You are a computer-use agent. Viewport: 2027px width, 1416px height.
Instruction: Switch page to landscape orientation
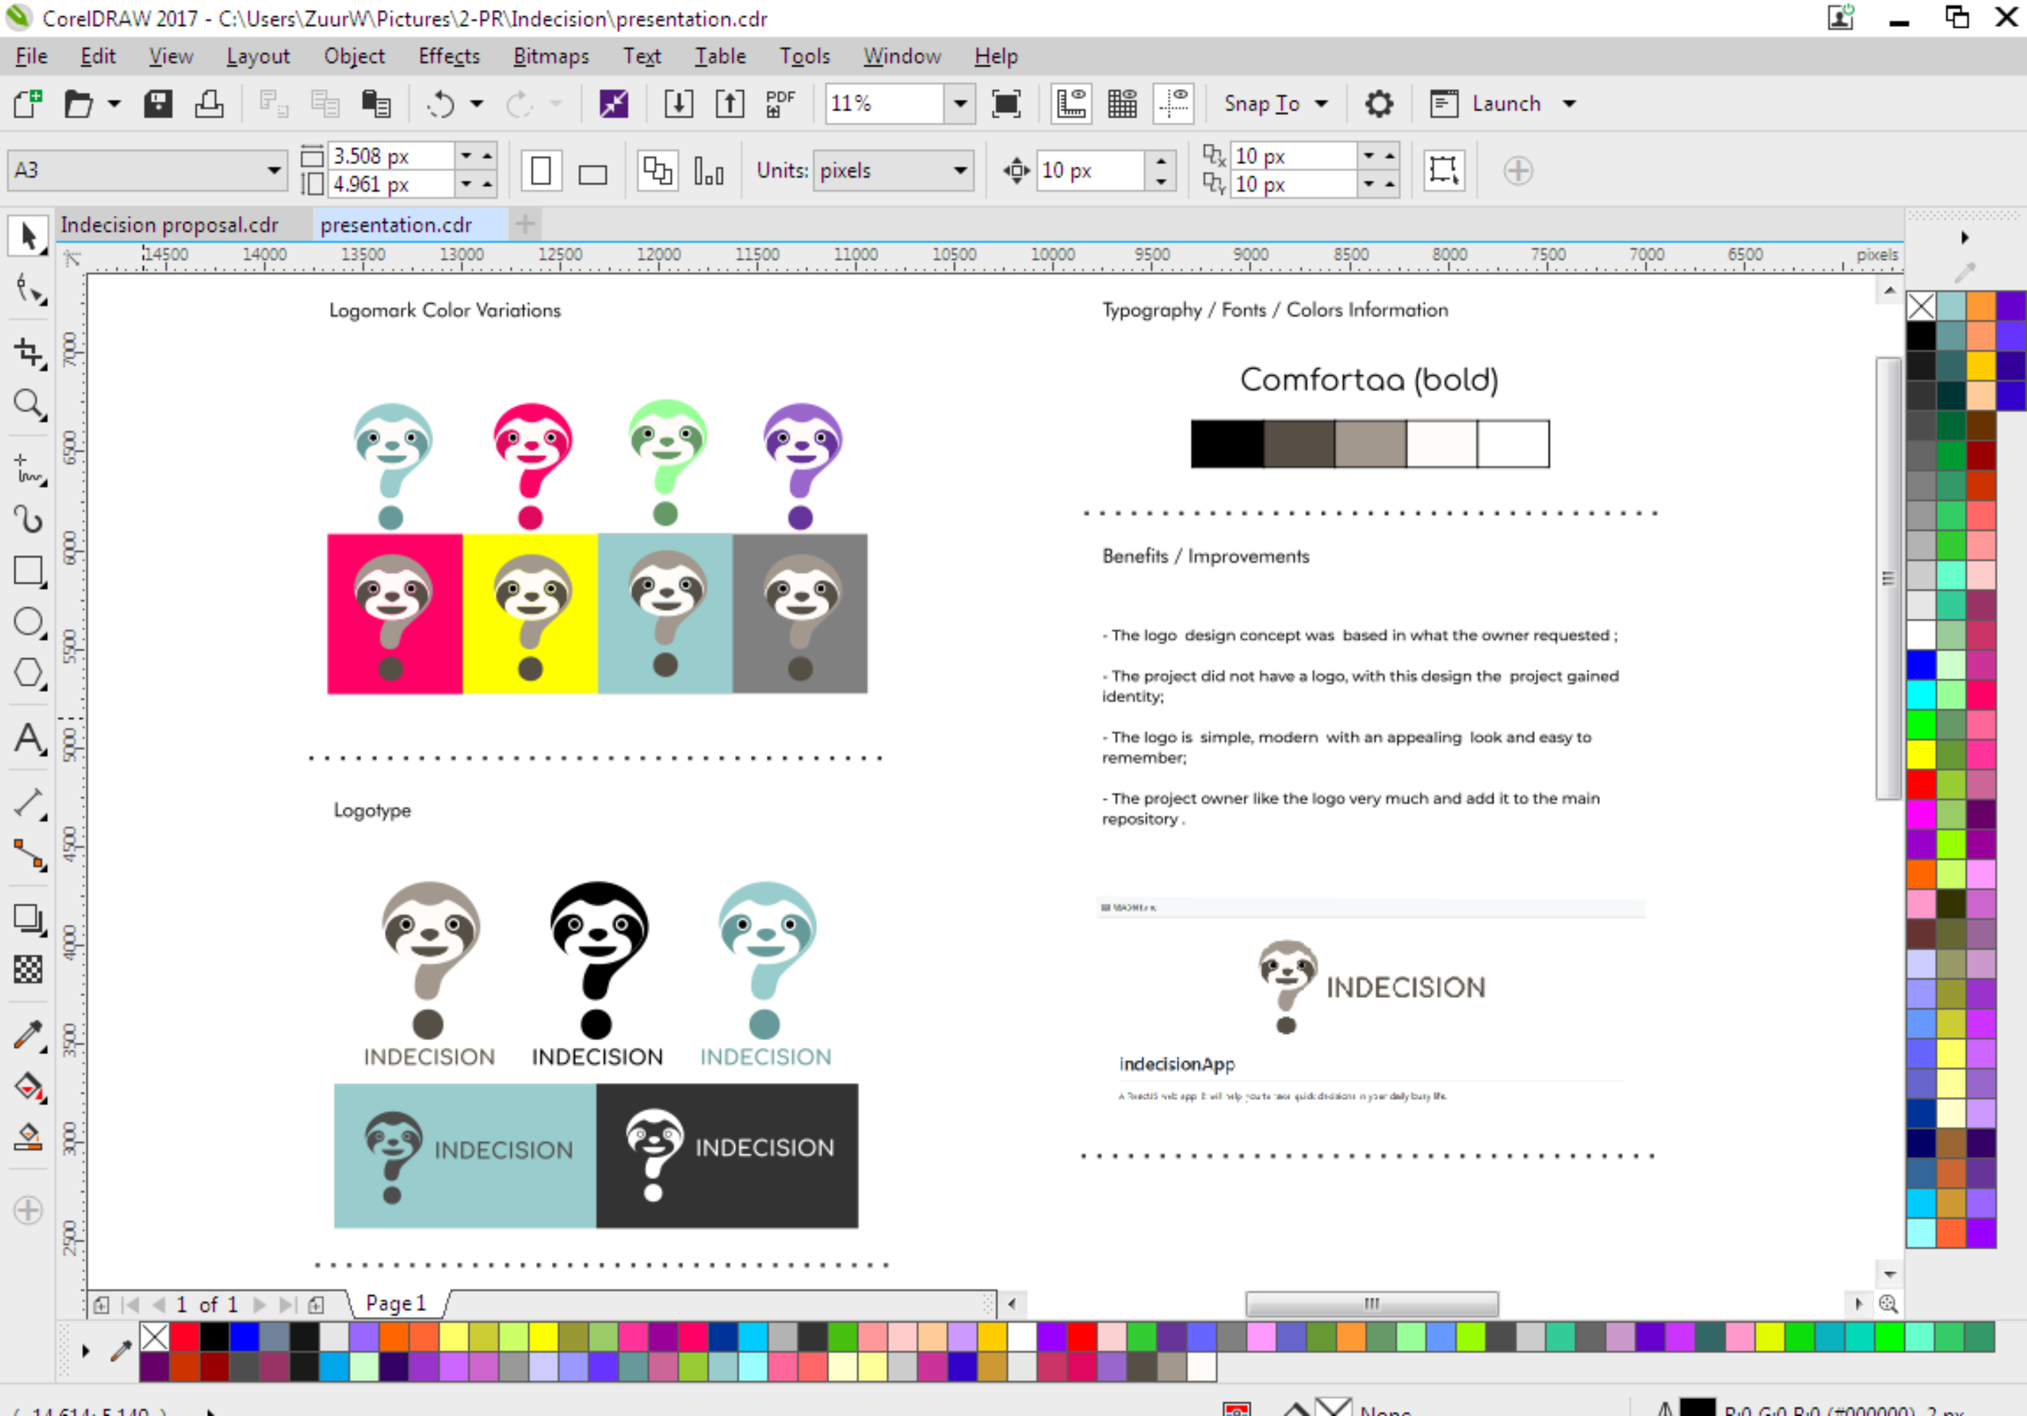pos(592,172)
